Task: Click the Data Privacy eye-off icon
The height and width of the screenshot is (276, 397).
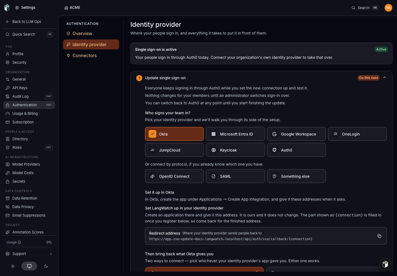Action: [8, 207]
